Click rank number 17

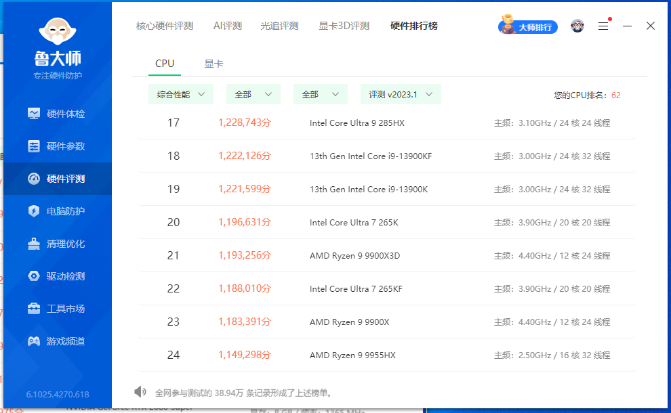[x=174, y=123]
